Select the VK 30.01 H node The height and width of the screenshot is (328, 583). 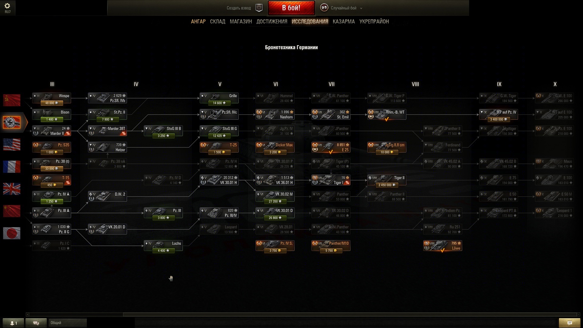pos(219,180)
